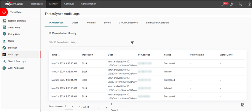Viewport: 252px width, 112px height.
Task: Open the filter options icon
Action: [132, 42]
